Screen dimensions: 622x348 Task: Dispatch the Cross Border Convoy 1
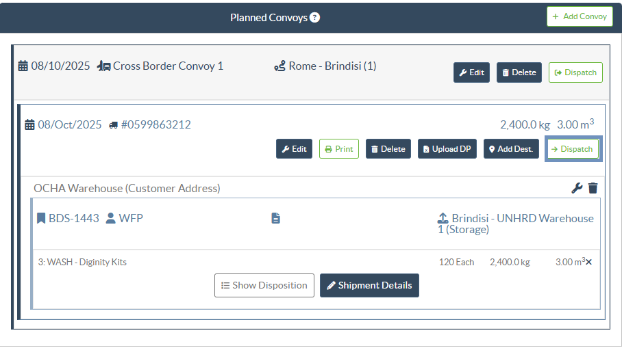click(x=575, y=72)
